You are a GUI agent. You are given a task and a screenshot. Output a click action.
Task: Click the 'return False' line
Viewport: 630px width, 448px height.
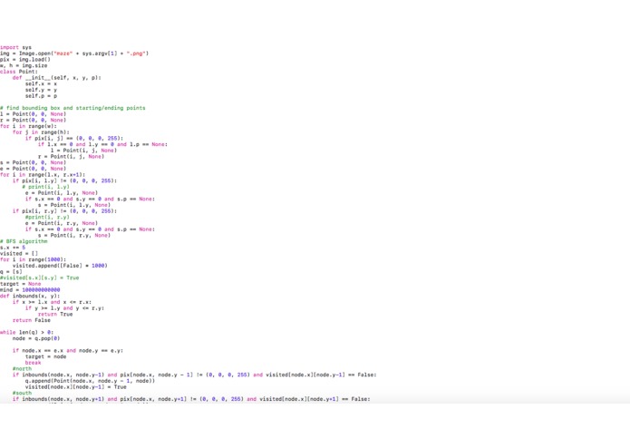(32, 320)
